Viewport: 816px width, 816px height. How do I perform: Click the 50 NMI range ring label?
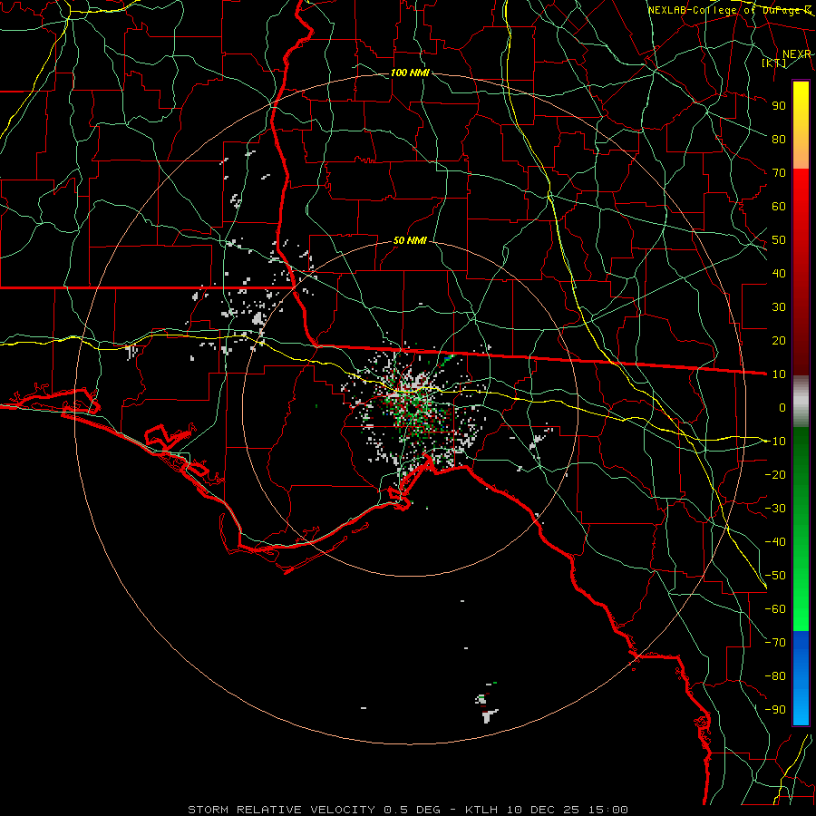coord(410,240)
